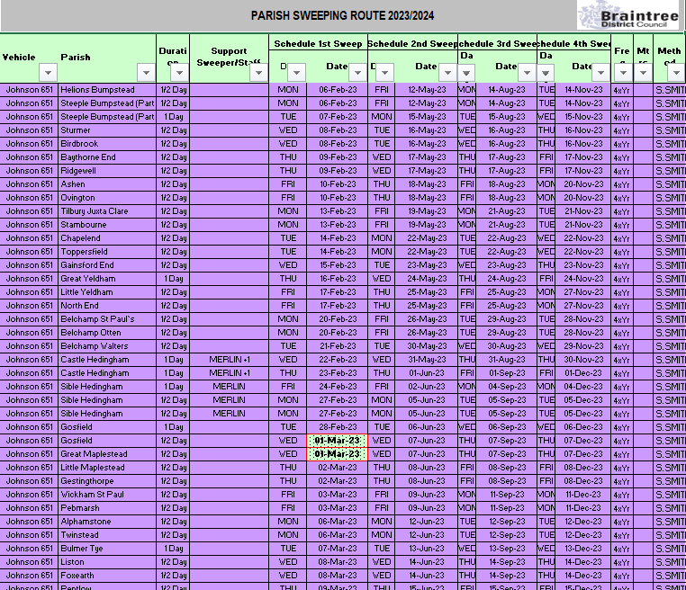The height and width of the screenshot is (590, 686).
Task: Select the highlighted 01-Mar-23 cell for Great Maplestead
Action: 337,454
